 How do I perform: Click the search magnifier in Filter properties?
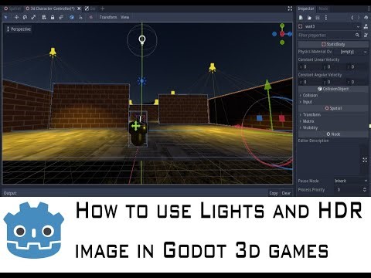pyautogui.click(x=357, y=35)
